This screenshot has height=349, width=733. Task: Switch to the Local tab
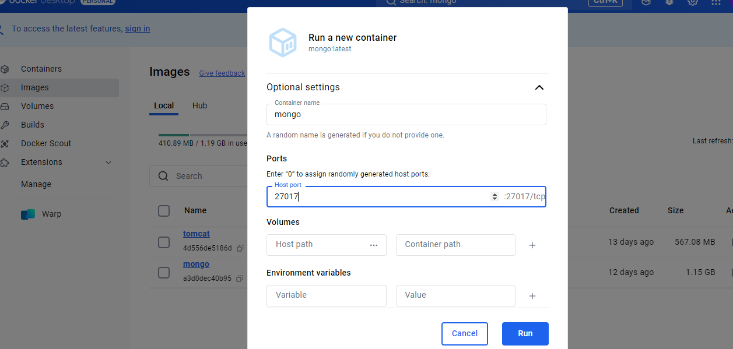tap(164, 105)
